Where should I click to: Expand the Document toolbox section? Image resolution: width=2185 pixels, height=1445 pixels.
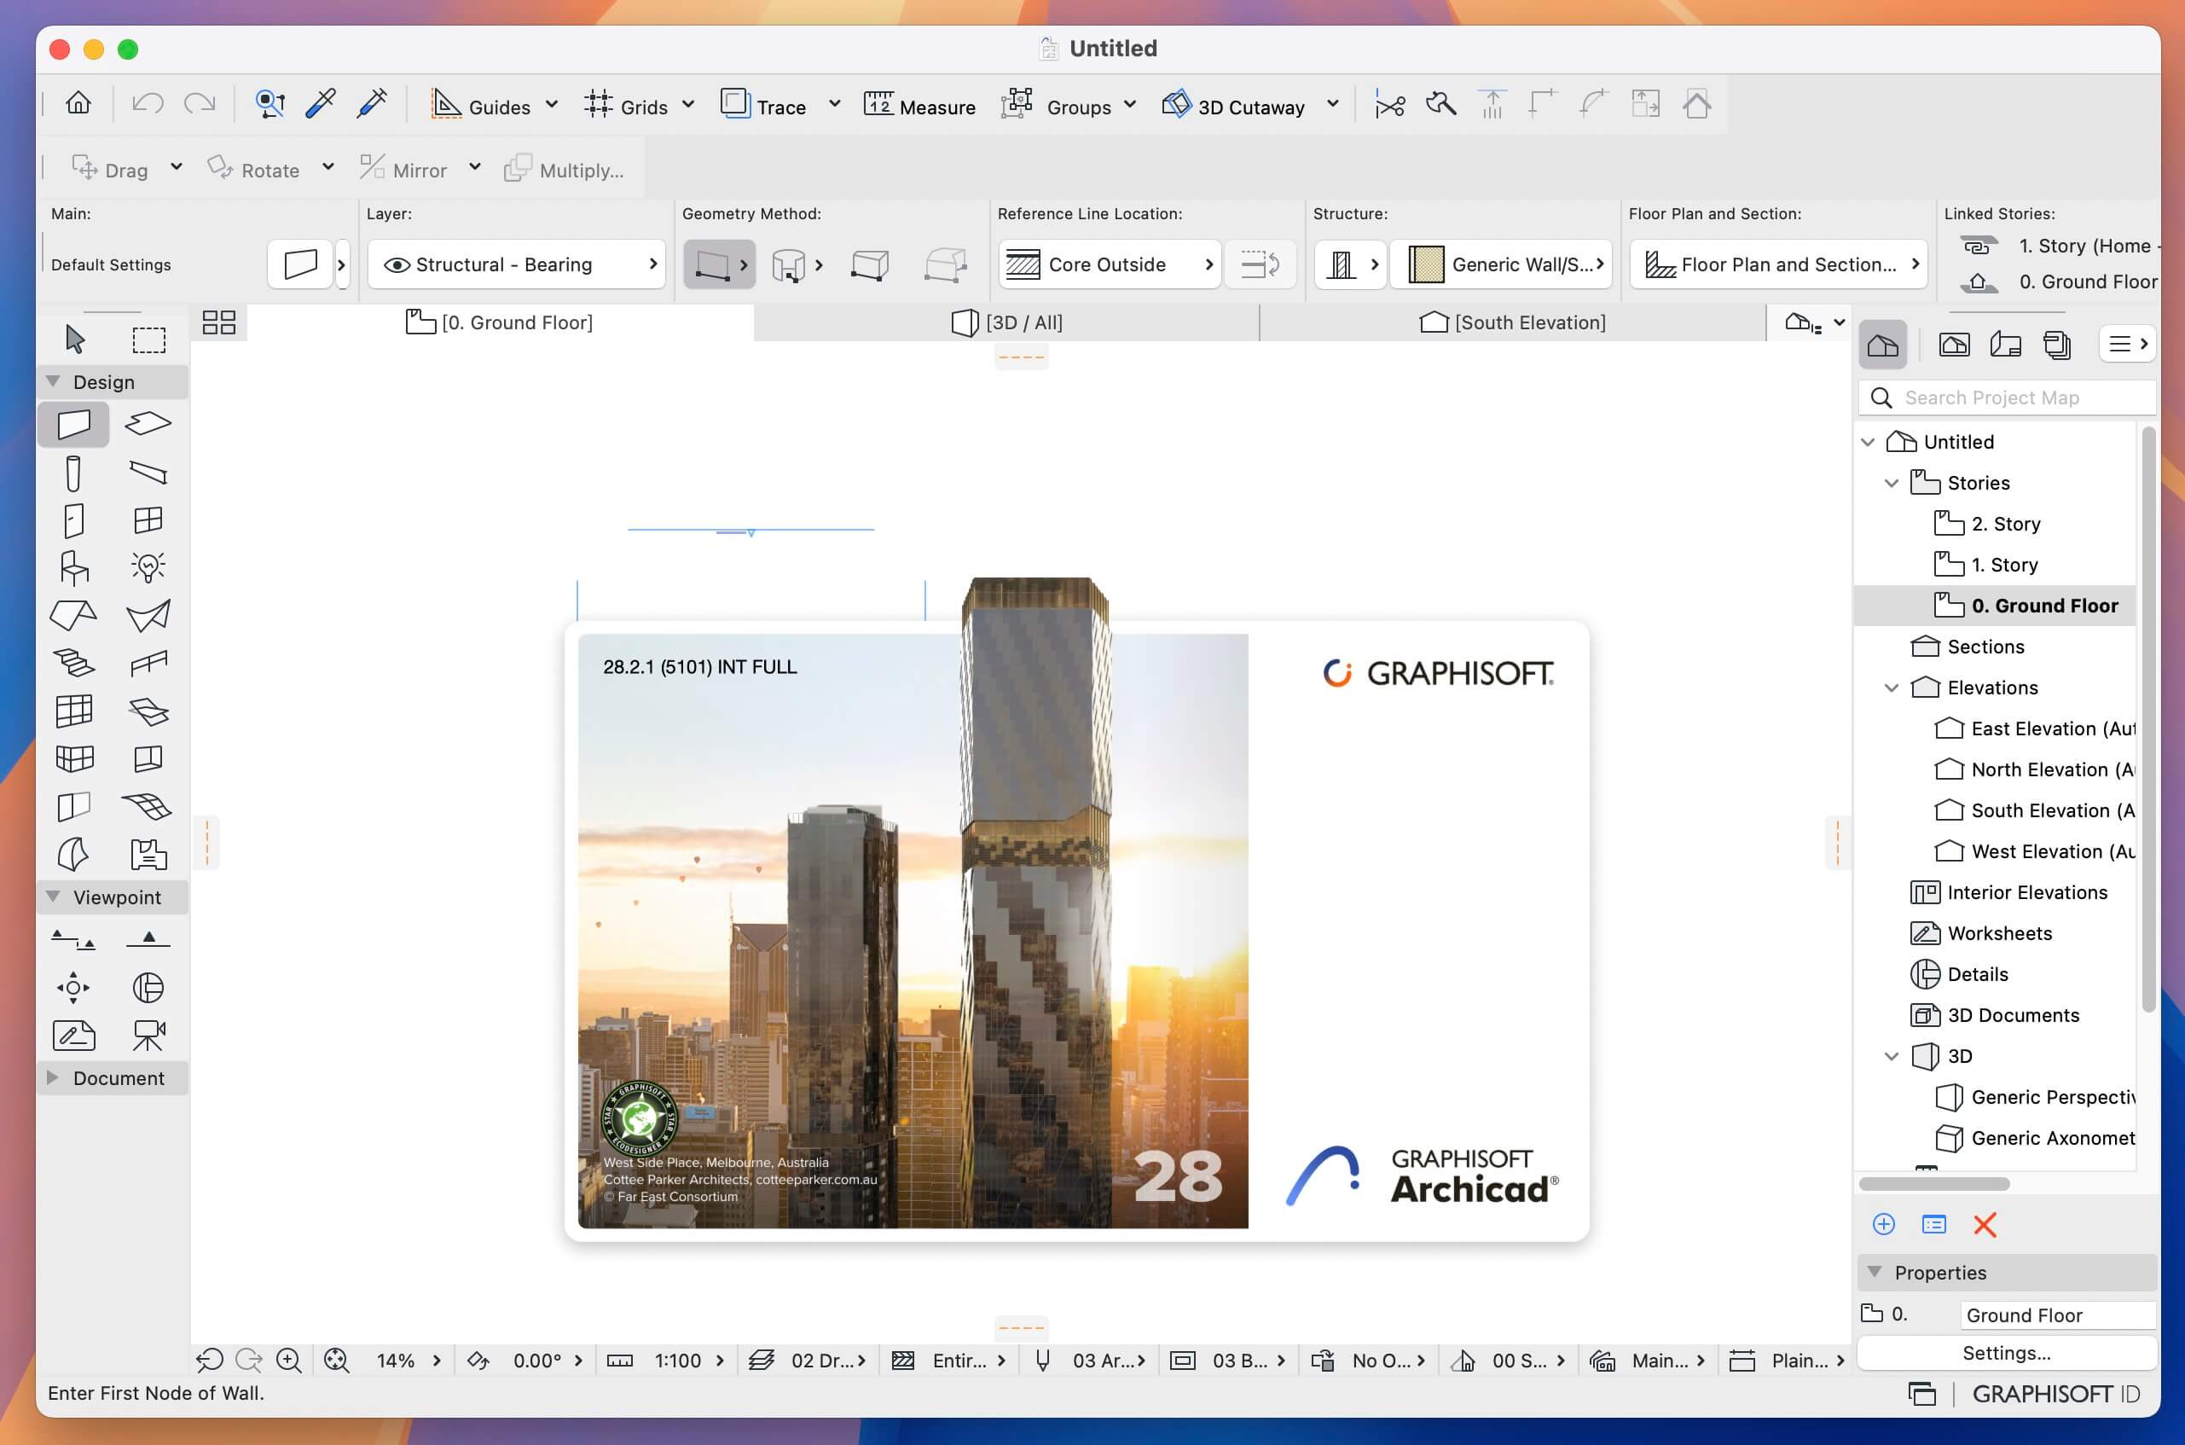click(53, 1078)
